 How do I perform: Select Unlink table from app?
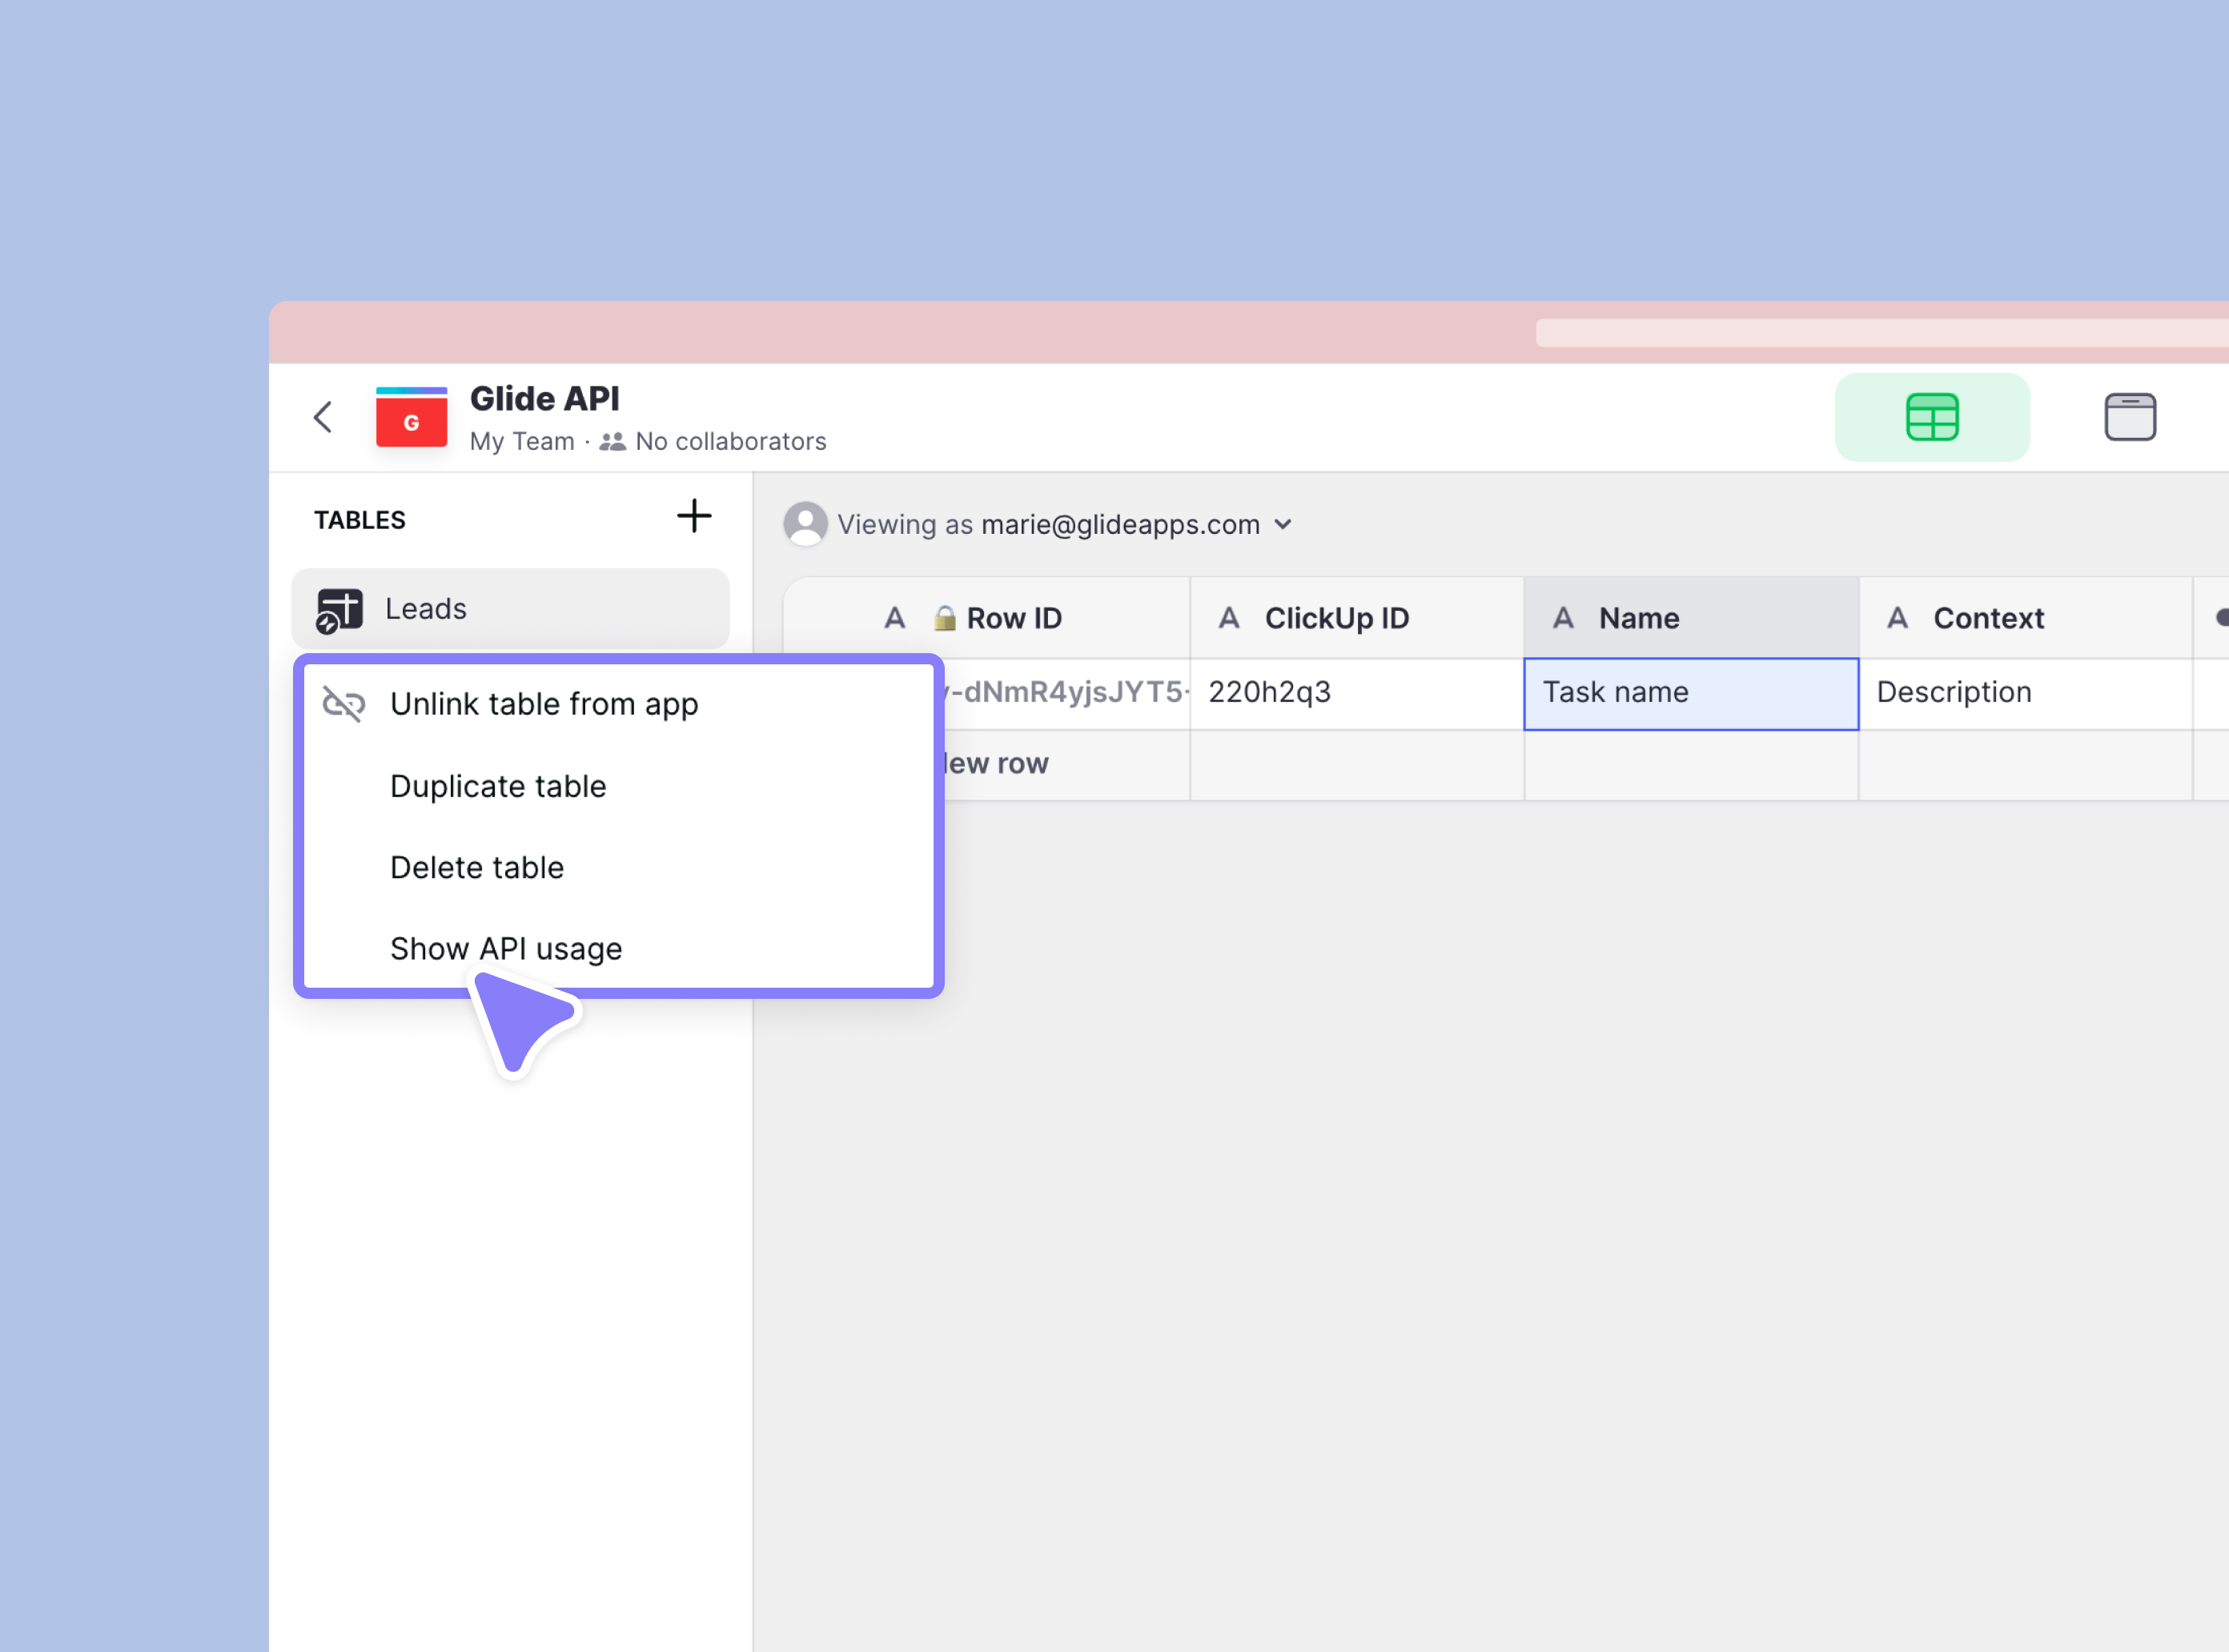(544, 704)
